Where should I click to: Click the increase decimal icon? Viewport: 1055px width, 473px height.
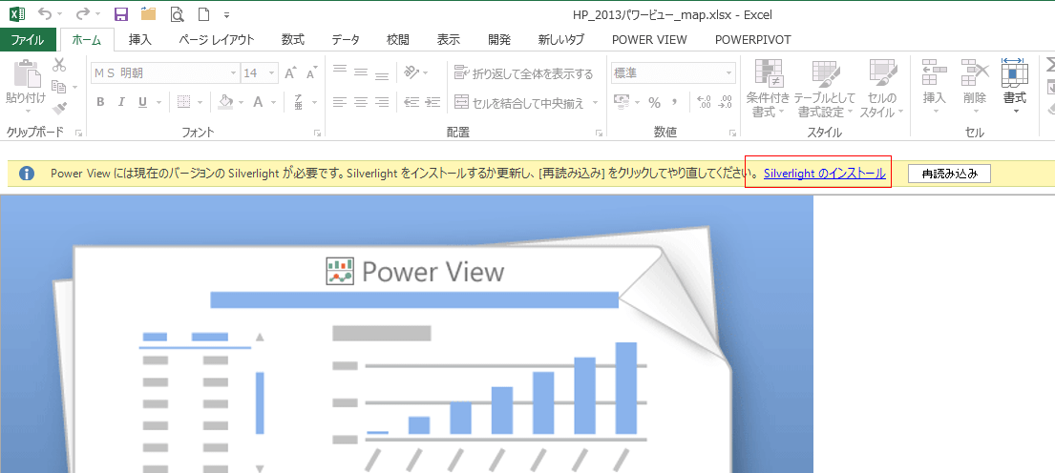[x=705, y=102]
